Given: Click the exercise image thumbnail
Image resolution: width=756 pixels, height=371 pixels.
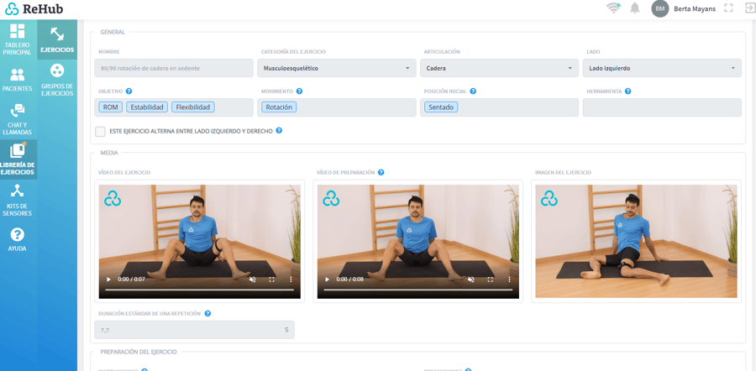Looking at the screenshot, I should tap(636, 242).
